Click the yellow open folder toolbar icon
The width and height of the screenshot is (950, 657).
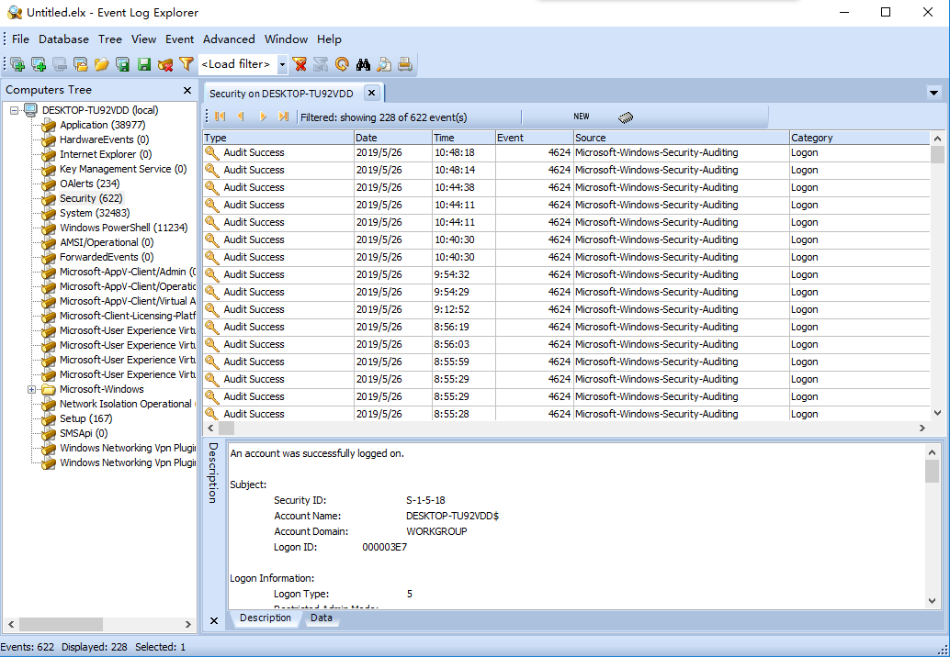[x=101, y=64]
